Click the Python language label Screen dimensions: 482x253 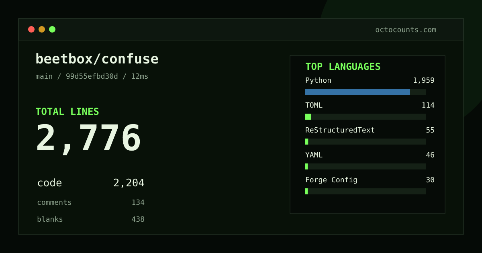(x=318, y=80)
